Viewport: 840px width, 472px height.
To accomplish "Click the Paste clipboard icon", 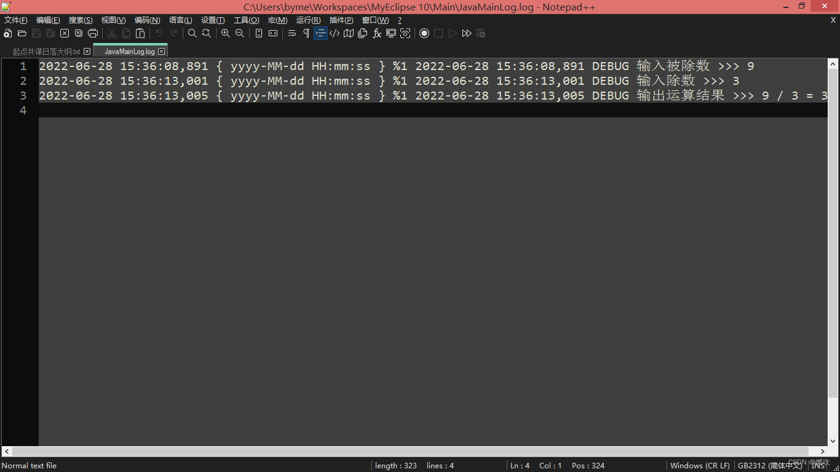I will coord(140,33).
